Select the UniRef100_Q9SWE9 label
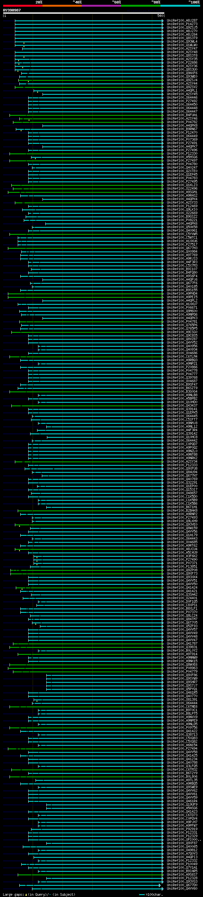Image resolution: width=203 pixels, height=897 pixels. tap(182, 787)
